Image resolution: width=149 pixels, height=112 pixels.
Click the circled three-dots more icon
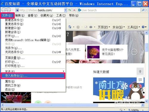point(134,52)
